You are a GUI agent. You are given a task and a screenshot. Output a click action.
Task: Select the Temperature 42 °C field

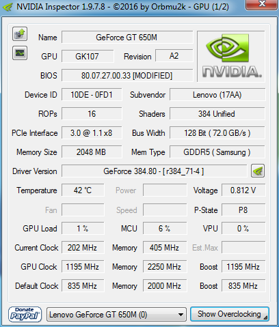coord(83,190)
